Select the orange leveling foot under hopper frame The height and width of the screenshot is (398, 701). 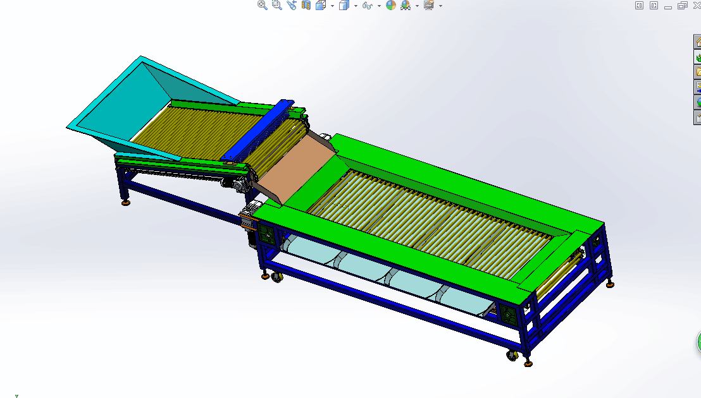126,203
